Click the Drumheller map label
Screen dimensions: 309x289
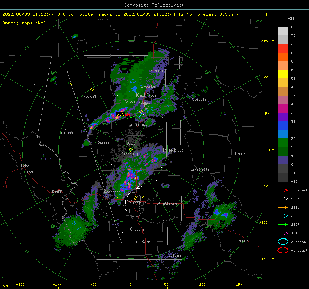(x=201, y=169)
